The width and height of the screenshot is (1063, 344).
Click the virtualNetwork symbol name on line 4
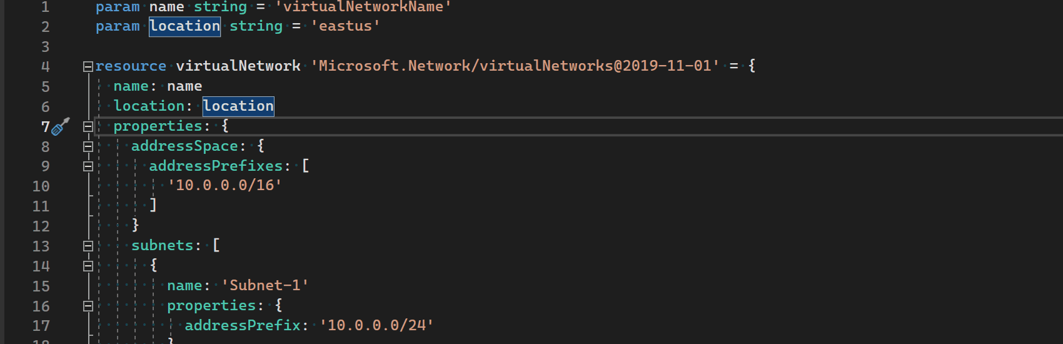tap(238, 66)
